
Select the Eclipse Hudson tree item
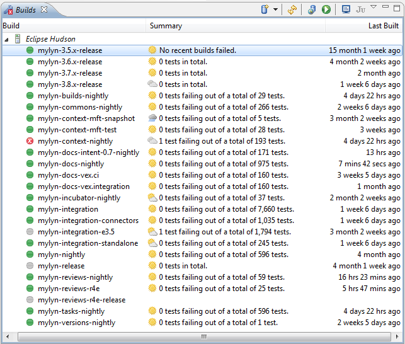coord(50,39)
